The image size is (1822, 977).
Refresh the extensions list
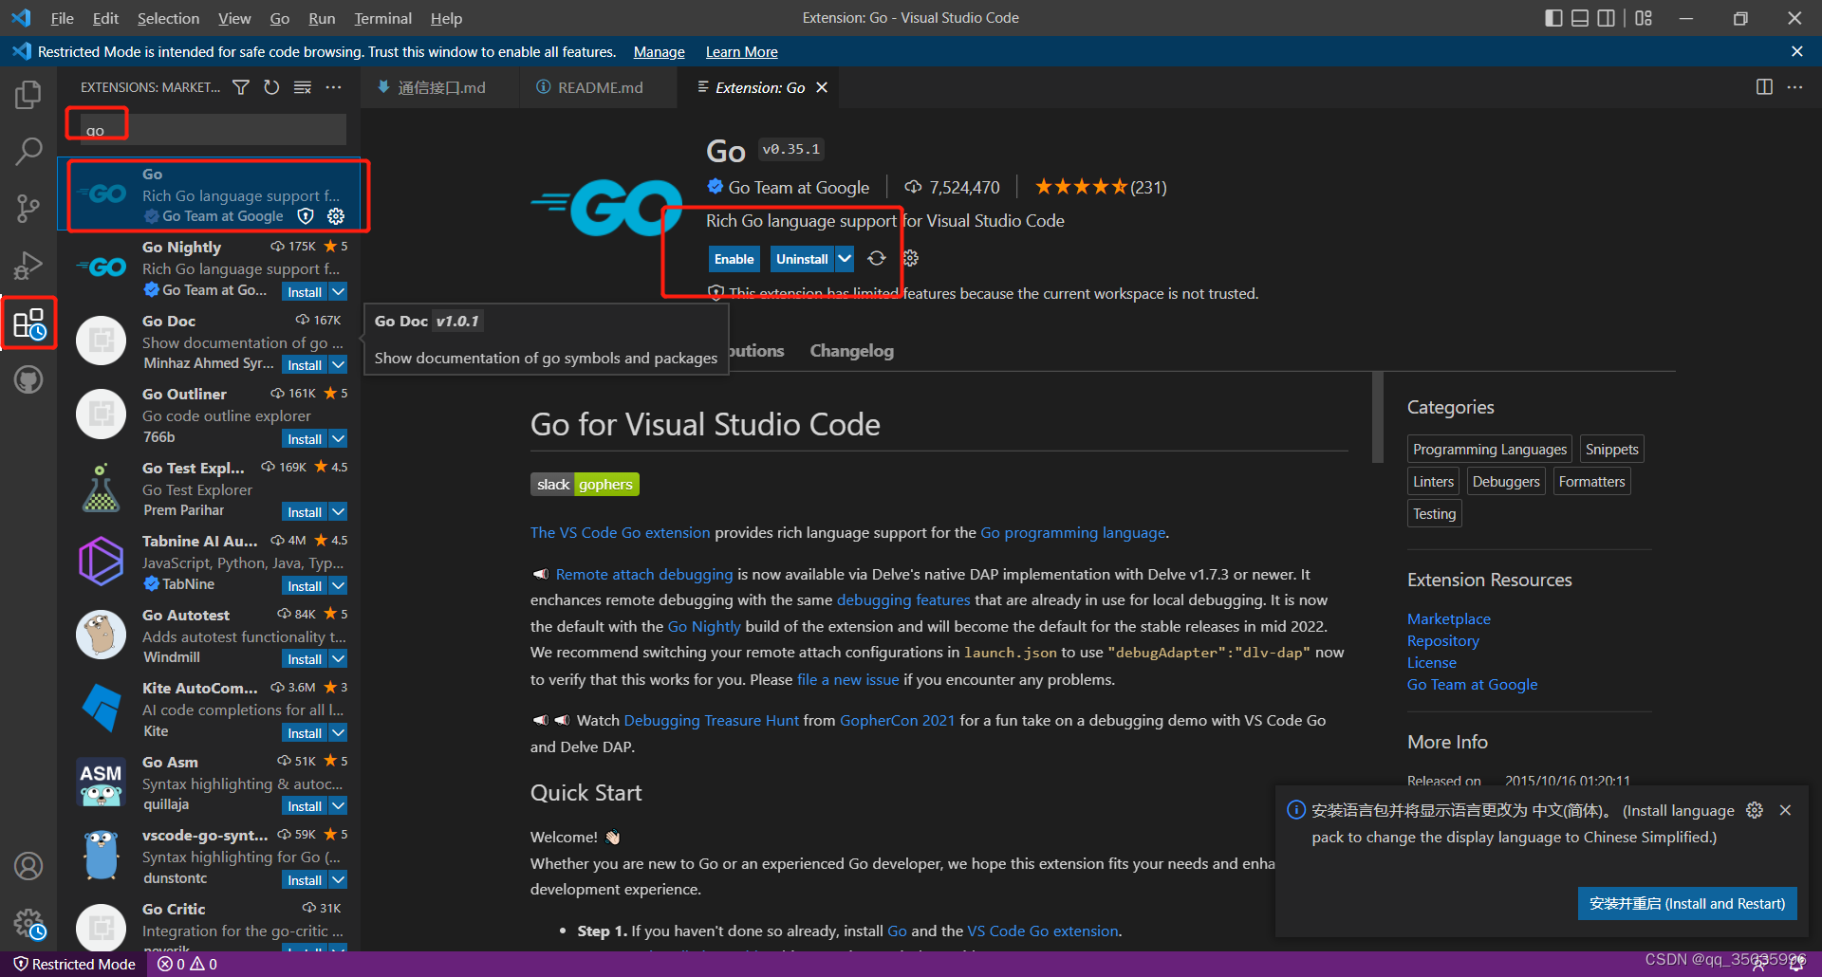coord(271,87)
